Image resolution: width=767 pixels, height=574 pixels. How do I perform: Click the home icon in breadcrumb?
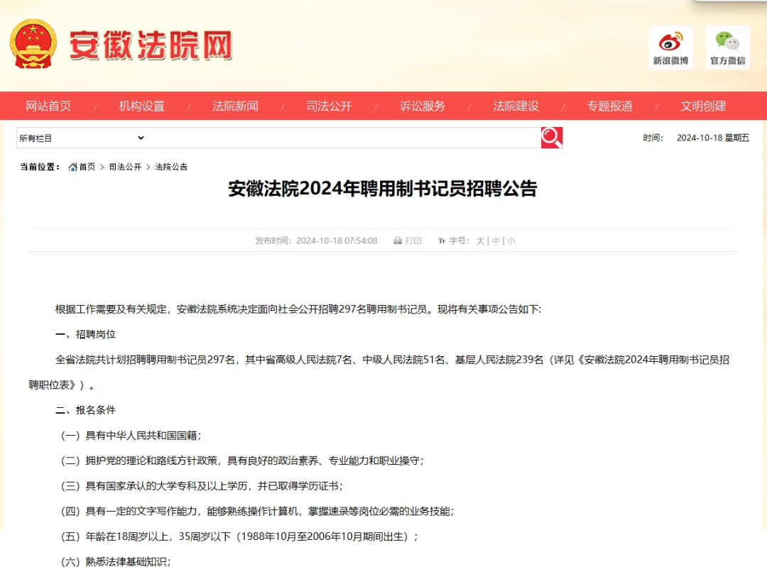72,167
